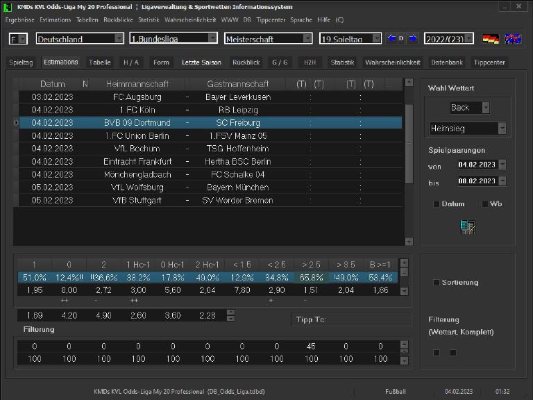
Task: Click down arrow of odds row 1.69 spinner
Action: click(x=231, y=319)
